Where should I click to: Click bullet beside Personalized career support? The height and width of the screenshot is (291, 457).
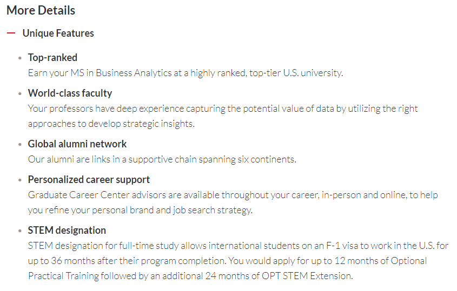20,180
